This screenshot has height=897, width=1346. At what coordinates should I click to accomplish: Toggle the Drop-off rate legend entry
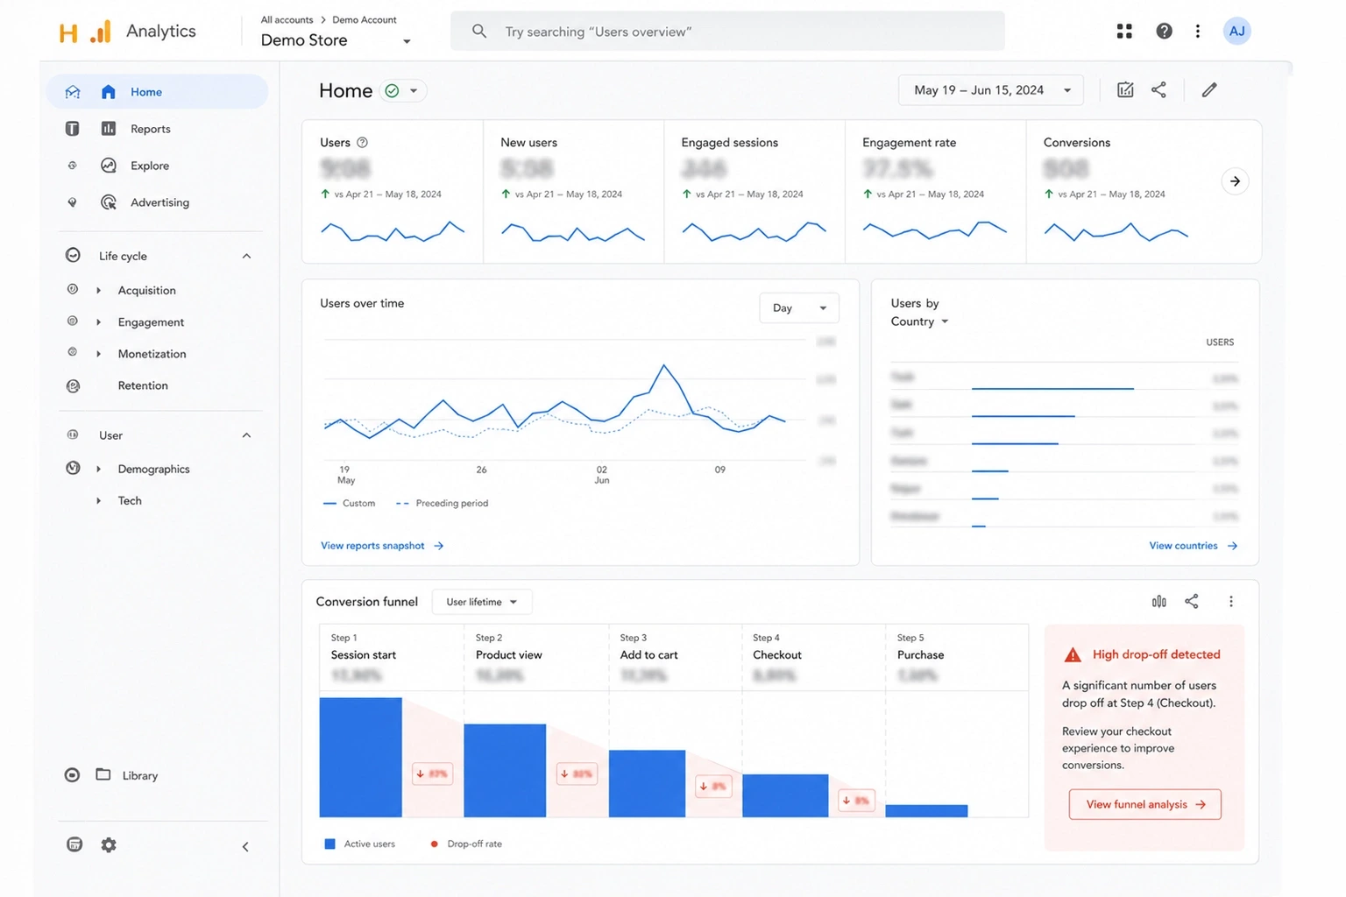point(465,844)
